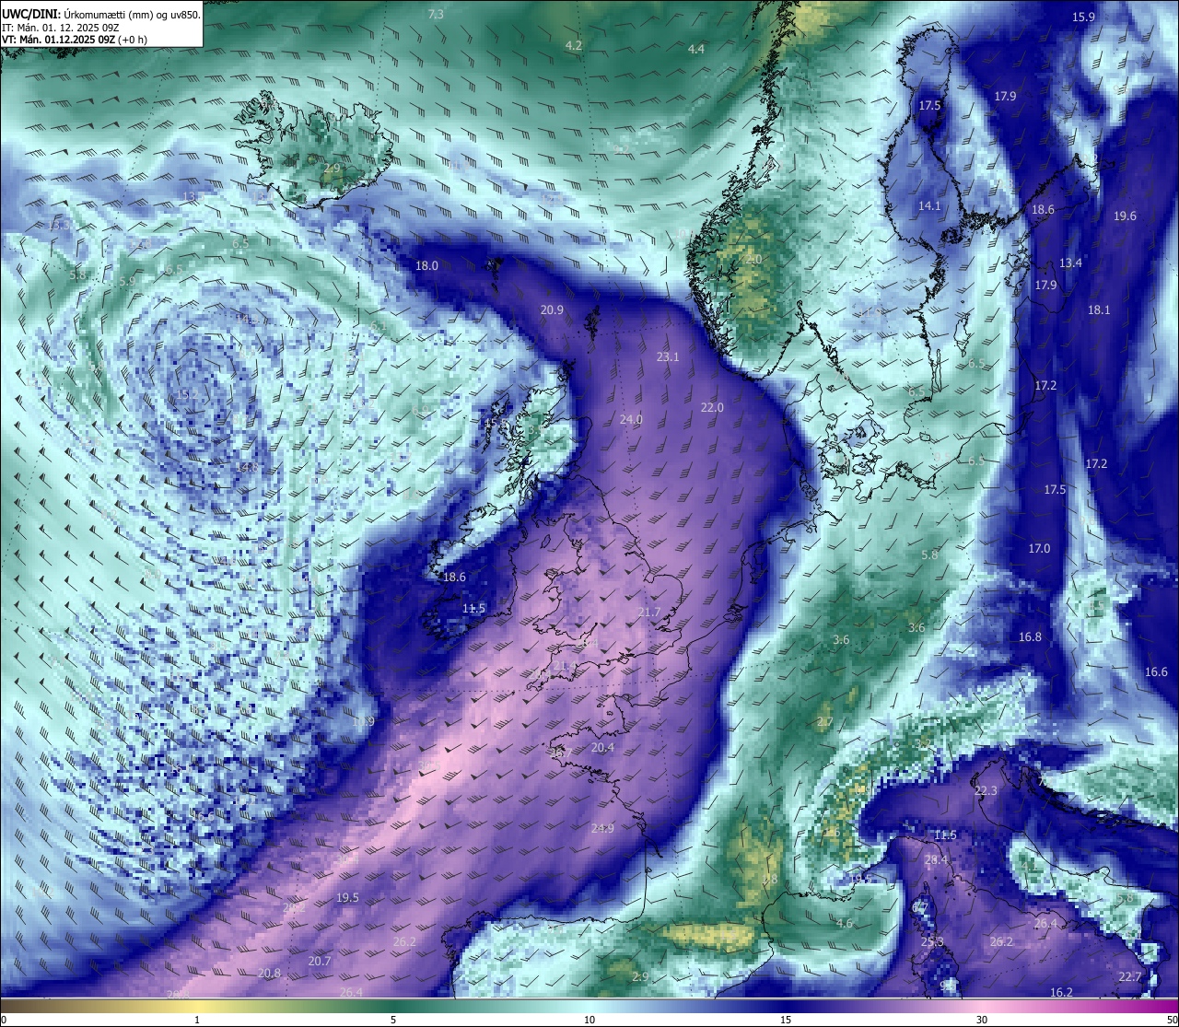Click the 'VT: Mán. 01.12.2025 09Z (+0 h)' line
The image size is (1179, 1027).
click(x=76, y=40)
